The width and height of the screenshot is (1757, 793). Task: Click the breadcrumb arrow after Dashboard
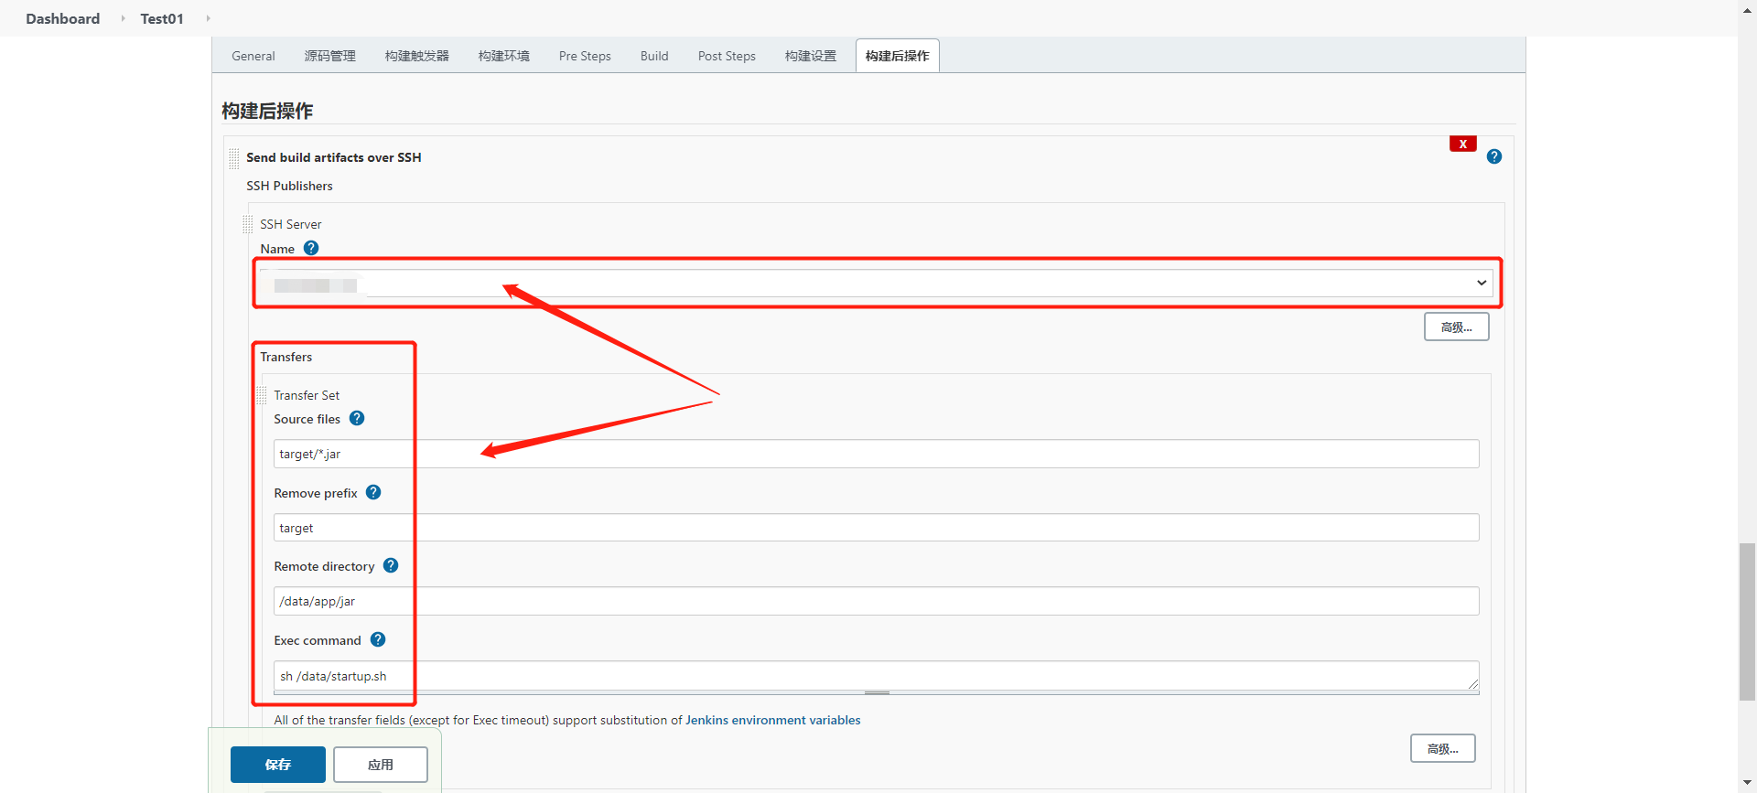click(123, 18)
